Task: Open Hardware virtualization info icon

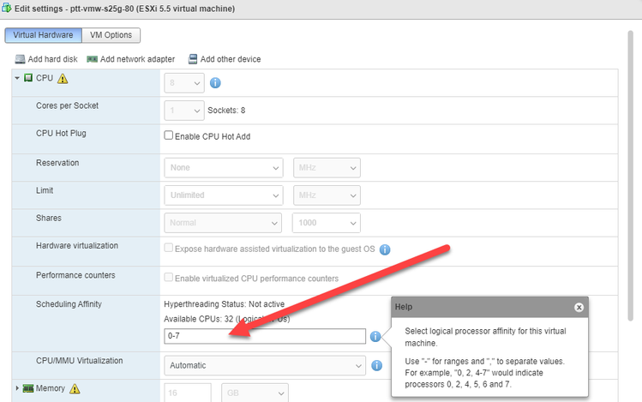Action: click(385, 249)
